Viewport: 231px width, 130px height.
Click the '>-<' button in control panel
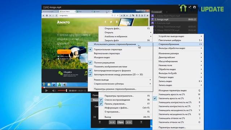pos(112,122)
